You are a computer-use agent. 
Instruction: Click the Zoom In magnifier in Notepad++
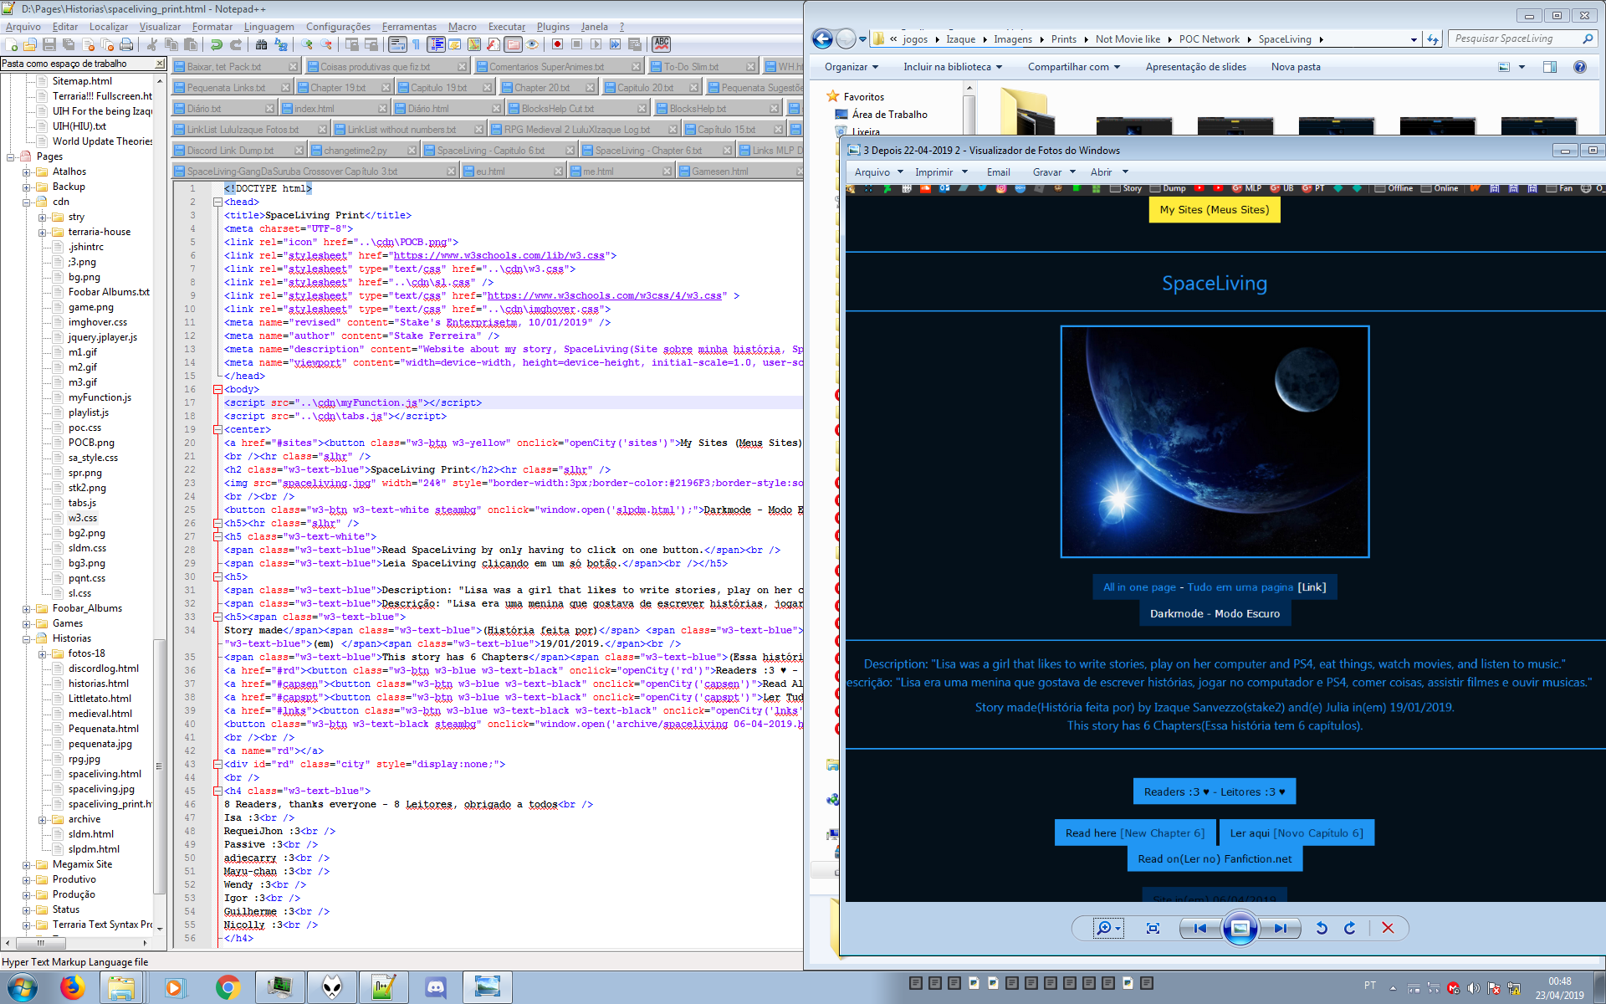pos(306,44)
